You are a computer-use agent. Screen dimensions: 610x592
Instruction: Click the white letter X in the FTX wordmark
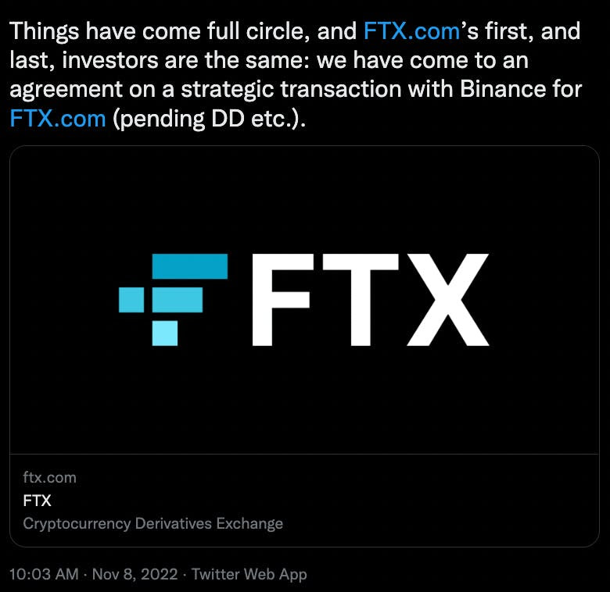click(x=448, y=299)
